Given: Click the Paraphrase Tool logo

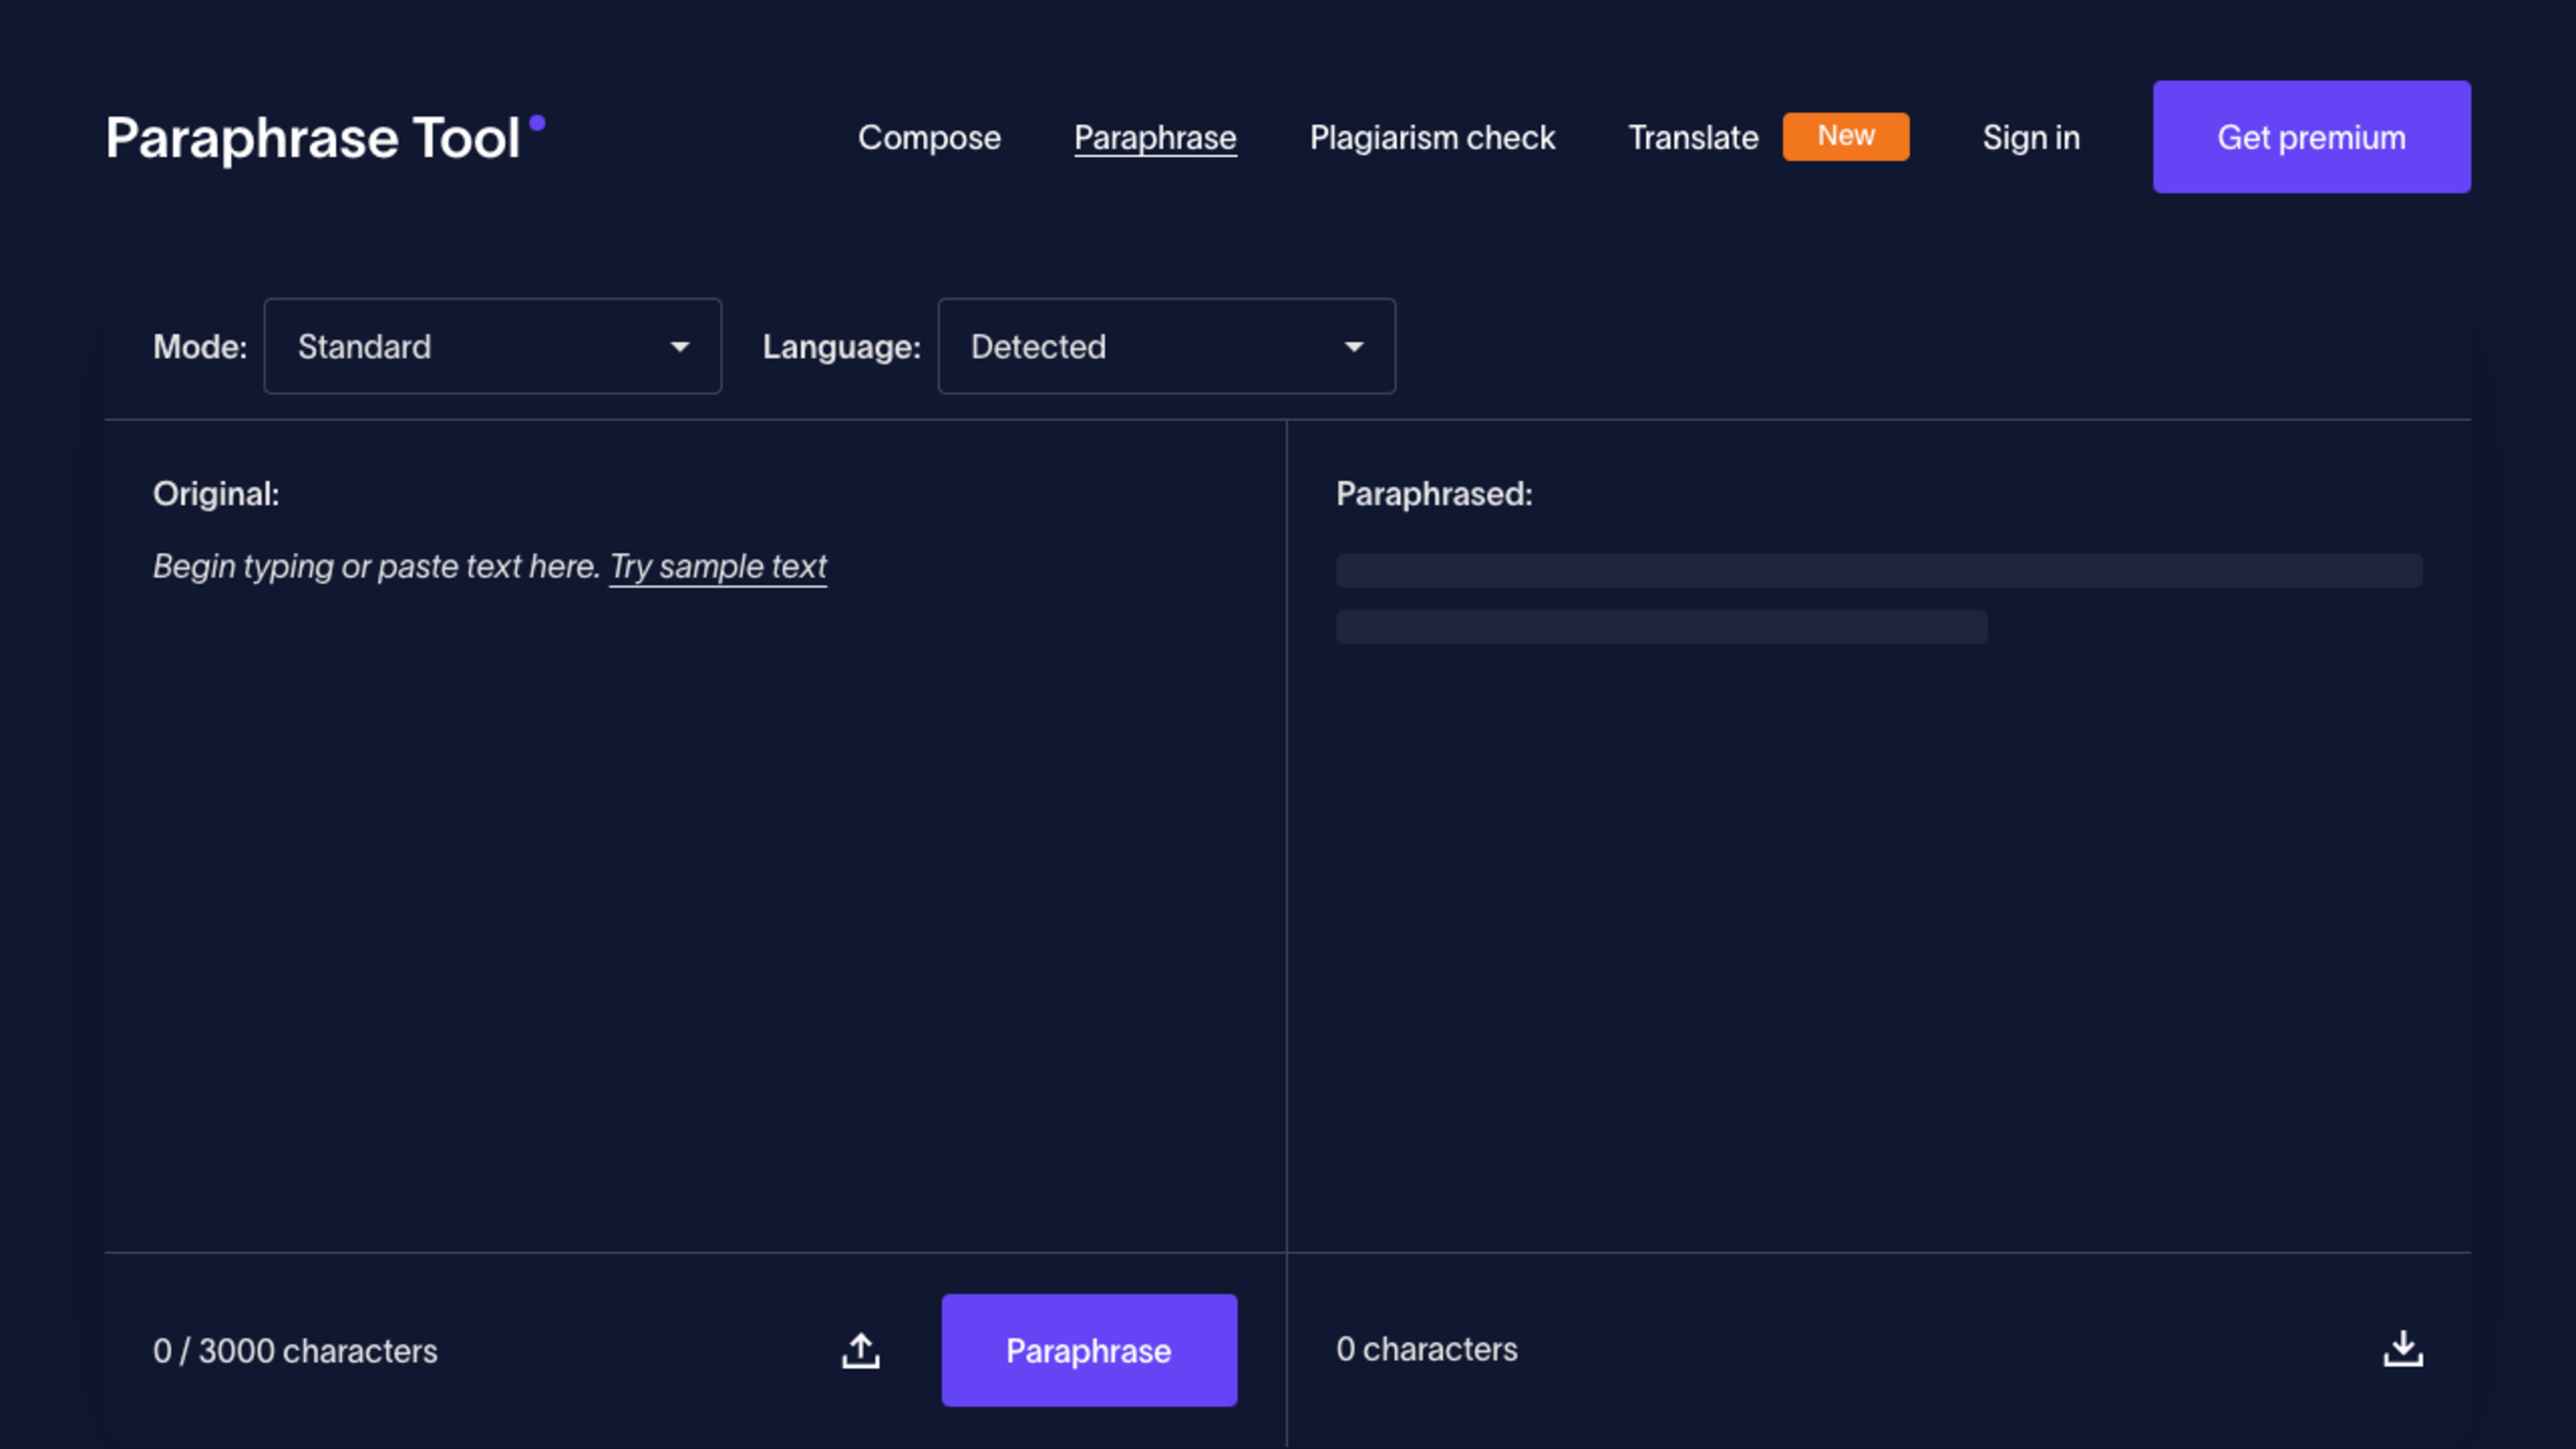Looking at the screenshot, I should pyautogui.click(x=313, y=138).
